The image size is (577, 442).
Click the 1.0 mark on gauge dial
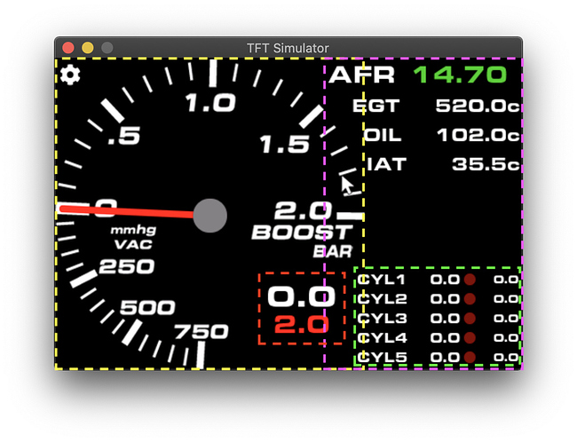pos(210,103)
